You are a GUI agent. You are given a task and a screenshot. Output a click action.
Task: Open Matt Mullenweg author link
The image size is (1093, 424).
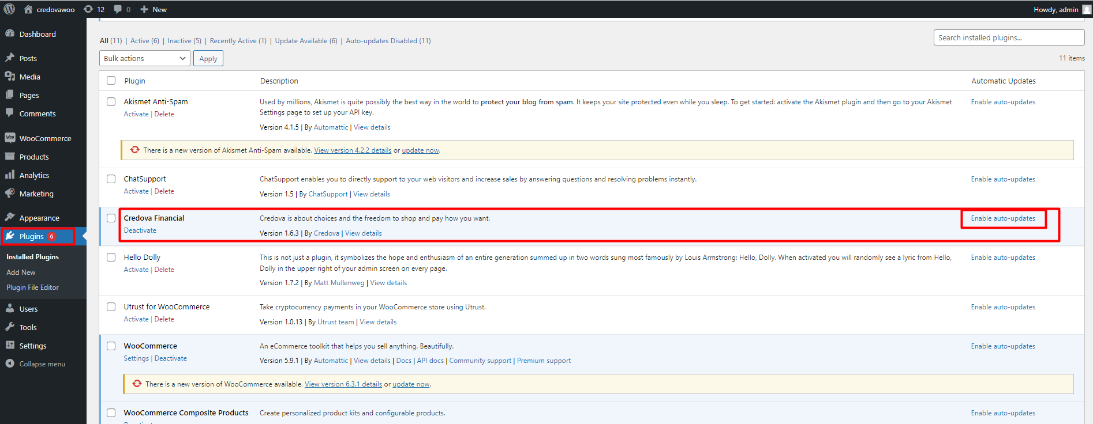pos(339,283)
